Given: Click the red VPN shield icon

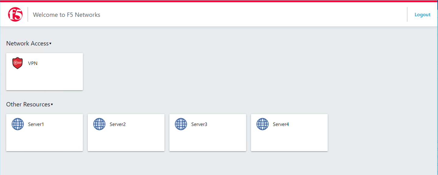Looking at the screenshot, I should [x=18, y=63].
